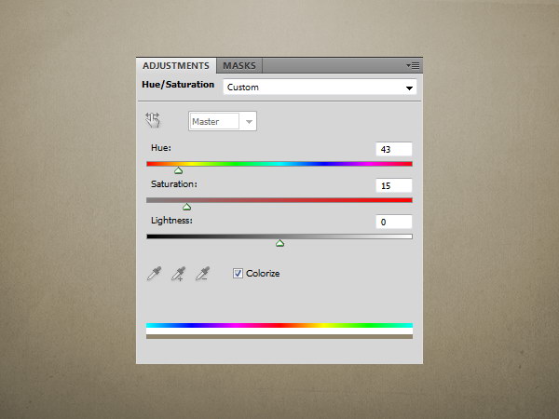The image size is (559, 419).
Task: Select the first eyedropper tool
Action: (x=154, y=274)
